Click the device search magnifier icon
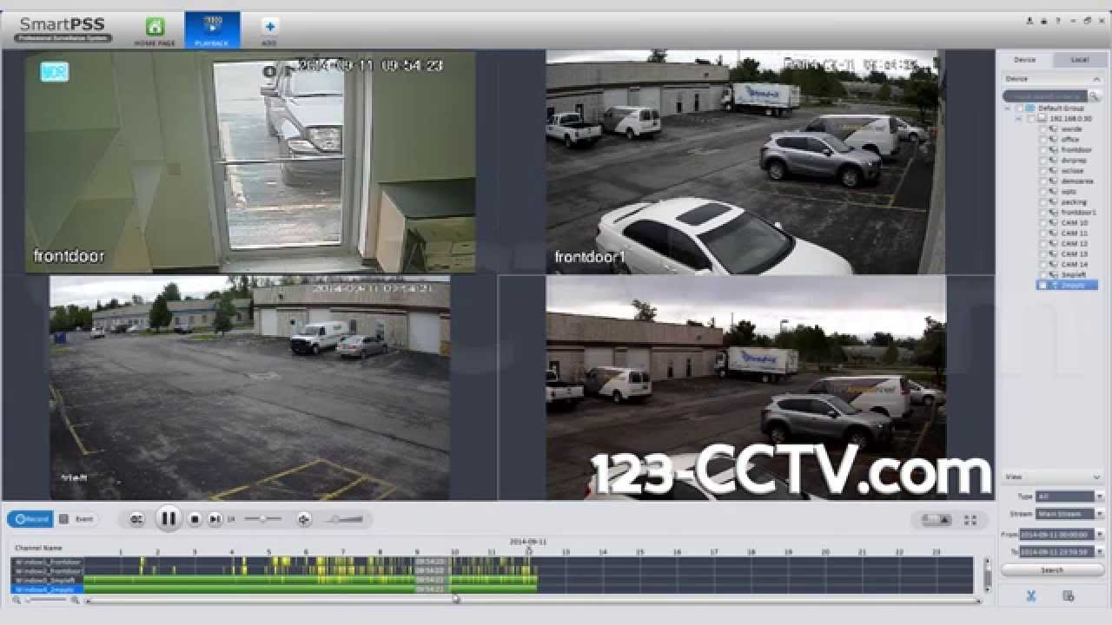1112x625 pixels. (x=1095, y=96)
